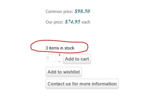This screenshot has height=102, width=162.
Task: Open Contact us for more information
Action: (x=82, y=84)
